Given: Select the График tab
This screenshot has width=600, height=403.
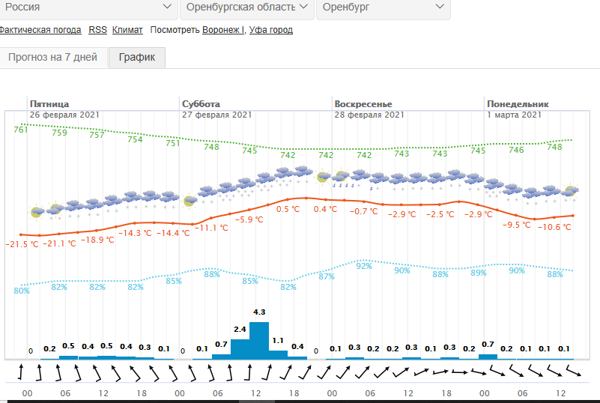Looking at the screenshot, I should [x=136, y=58].
